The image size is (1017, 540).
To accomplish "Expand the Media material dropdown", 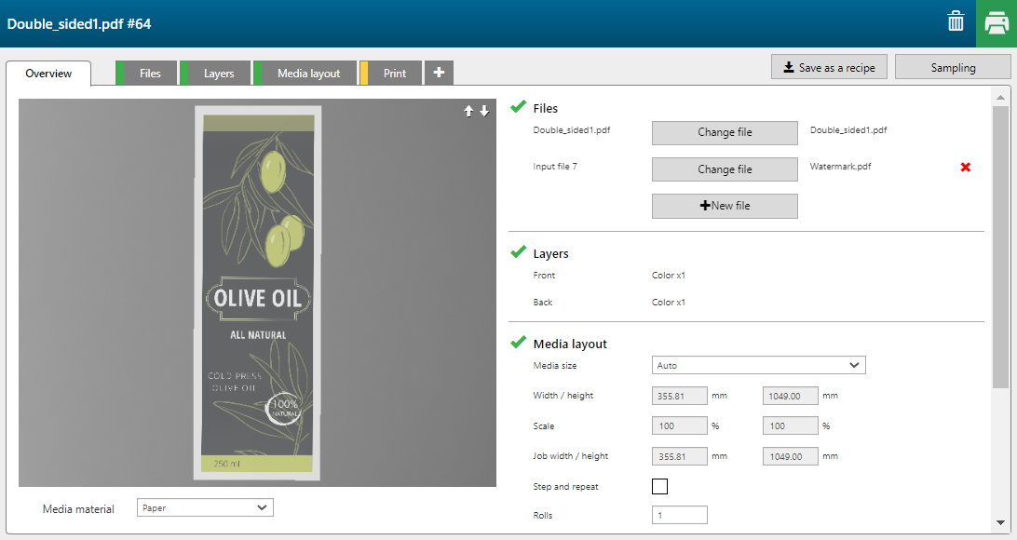I will [205, 508].
